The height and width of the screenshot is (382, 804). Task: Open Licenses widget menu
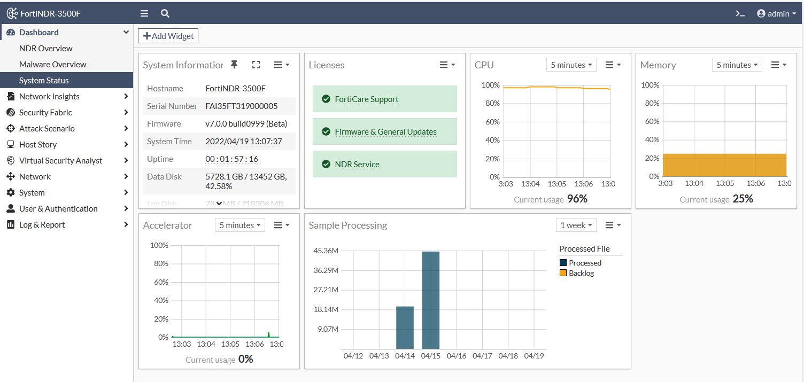click(x=447, y=65)
